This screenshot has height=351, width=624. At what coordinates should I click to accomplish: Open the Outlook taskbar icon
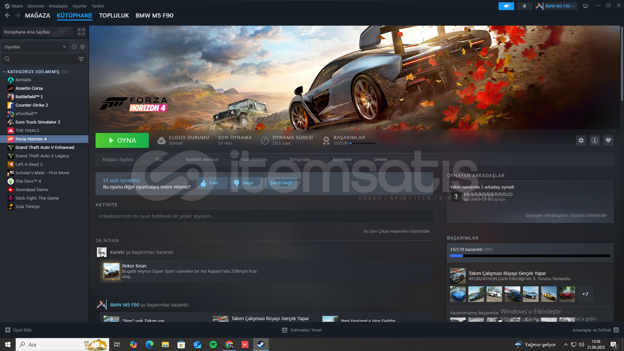(x=197, y=344)
